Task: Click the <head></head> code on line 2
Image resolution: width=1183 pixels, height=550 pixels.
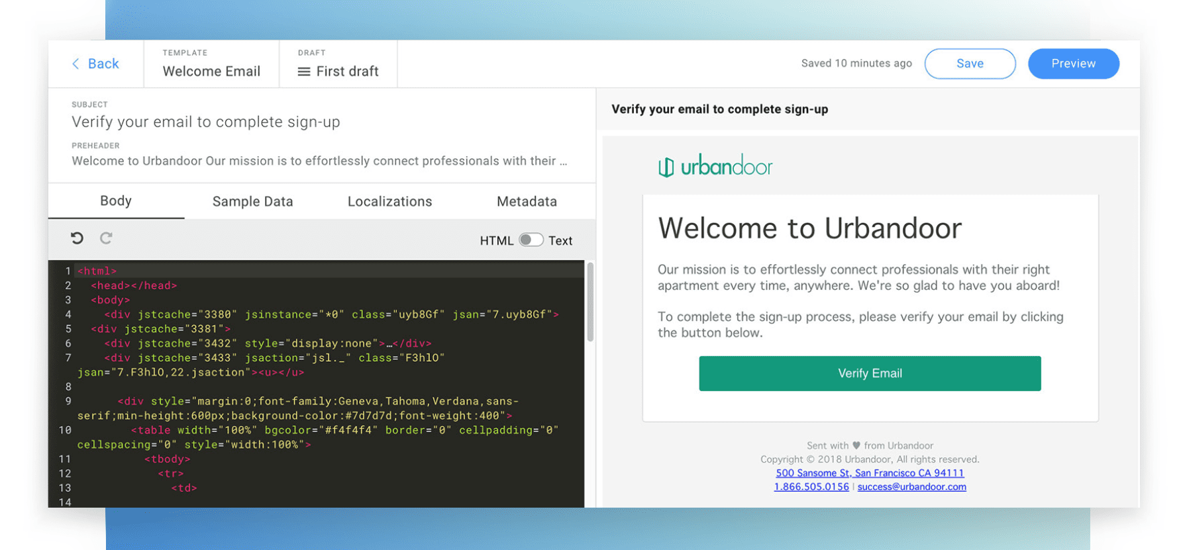Action: (134, 285)
